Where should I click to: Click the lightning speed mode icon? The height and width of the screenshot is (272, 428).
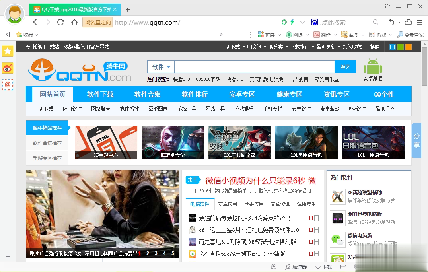[292, 22]
